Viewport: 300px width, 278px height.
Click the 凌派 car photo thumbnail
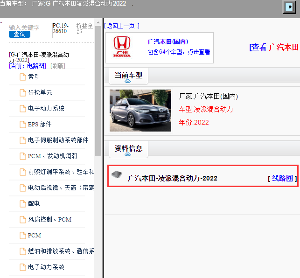(x=140, y=111)
